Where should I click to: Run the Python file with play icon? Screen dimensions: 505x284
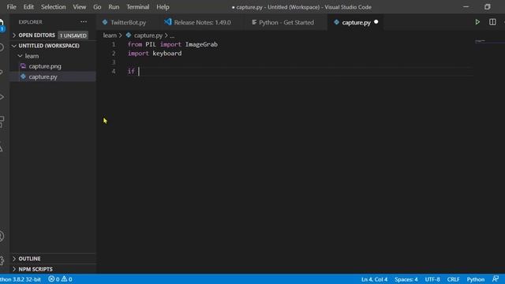tap(477, 22)
